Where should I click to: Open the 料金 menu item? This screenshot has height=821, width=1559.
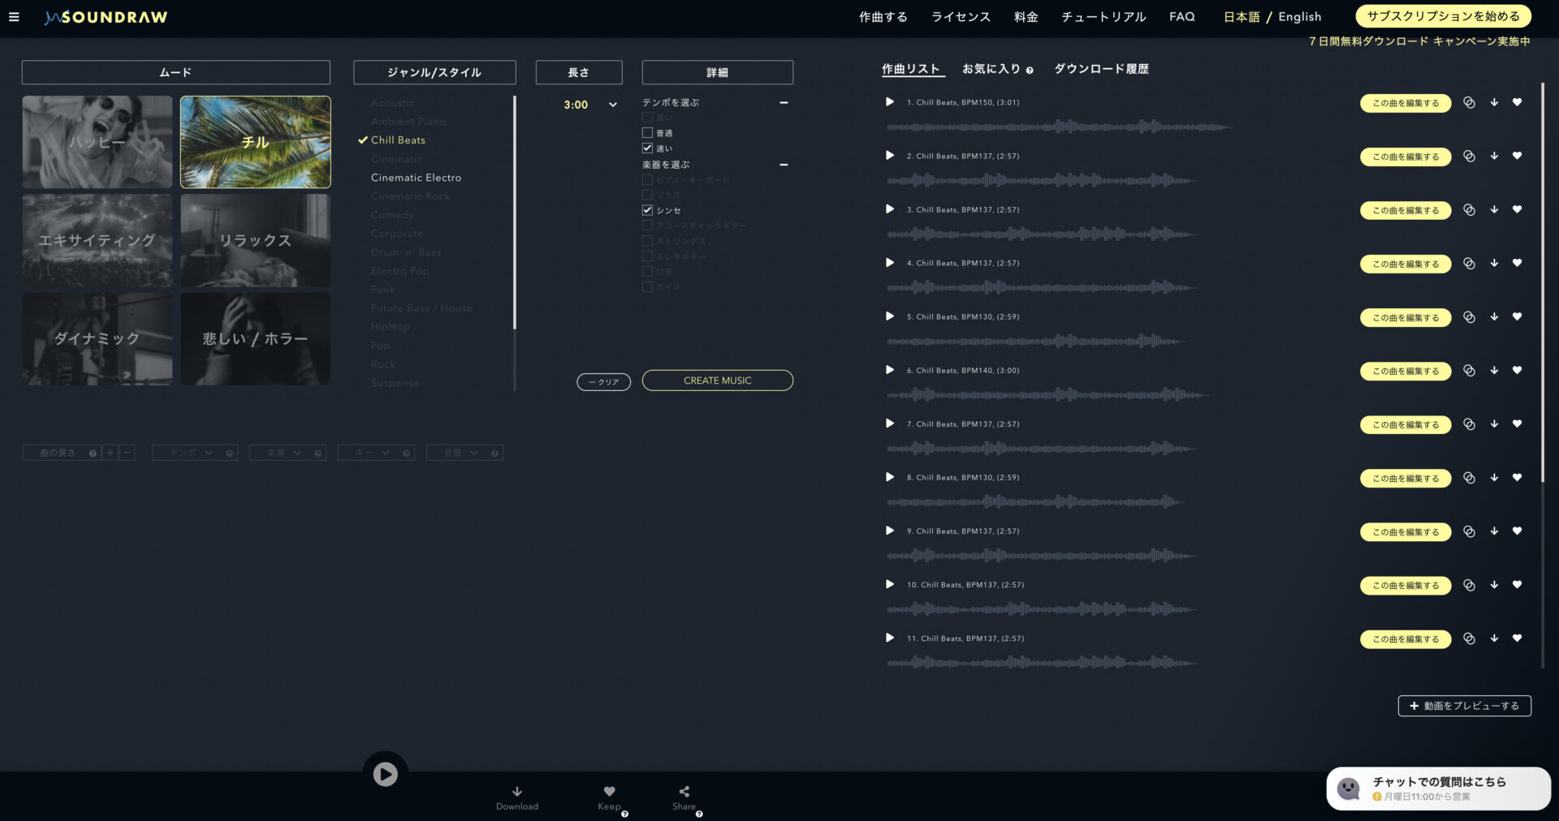tap(1026, 16)
